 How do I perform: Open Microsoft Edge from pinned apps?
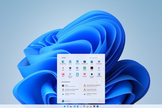point(63,62)
